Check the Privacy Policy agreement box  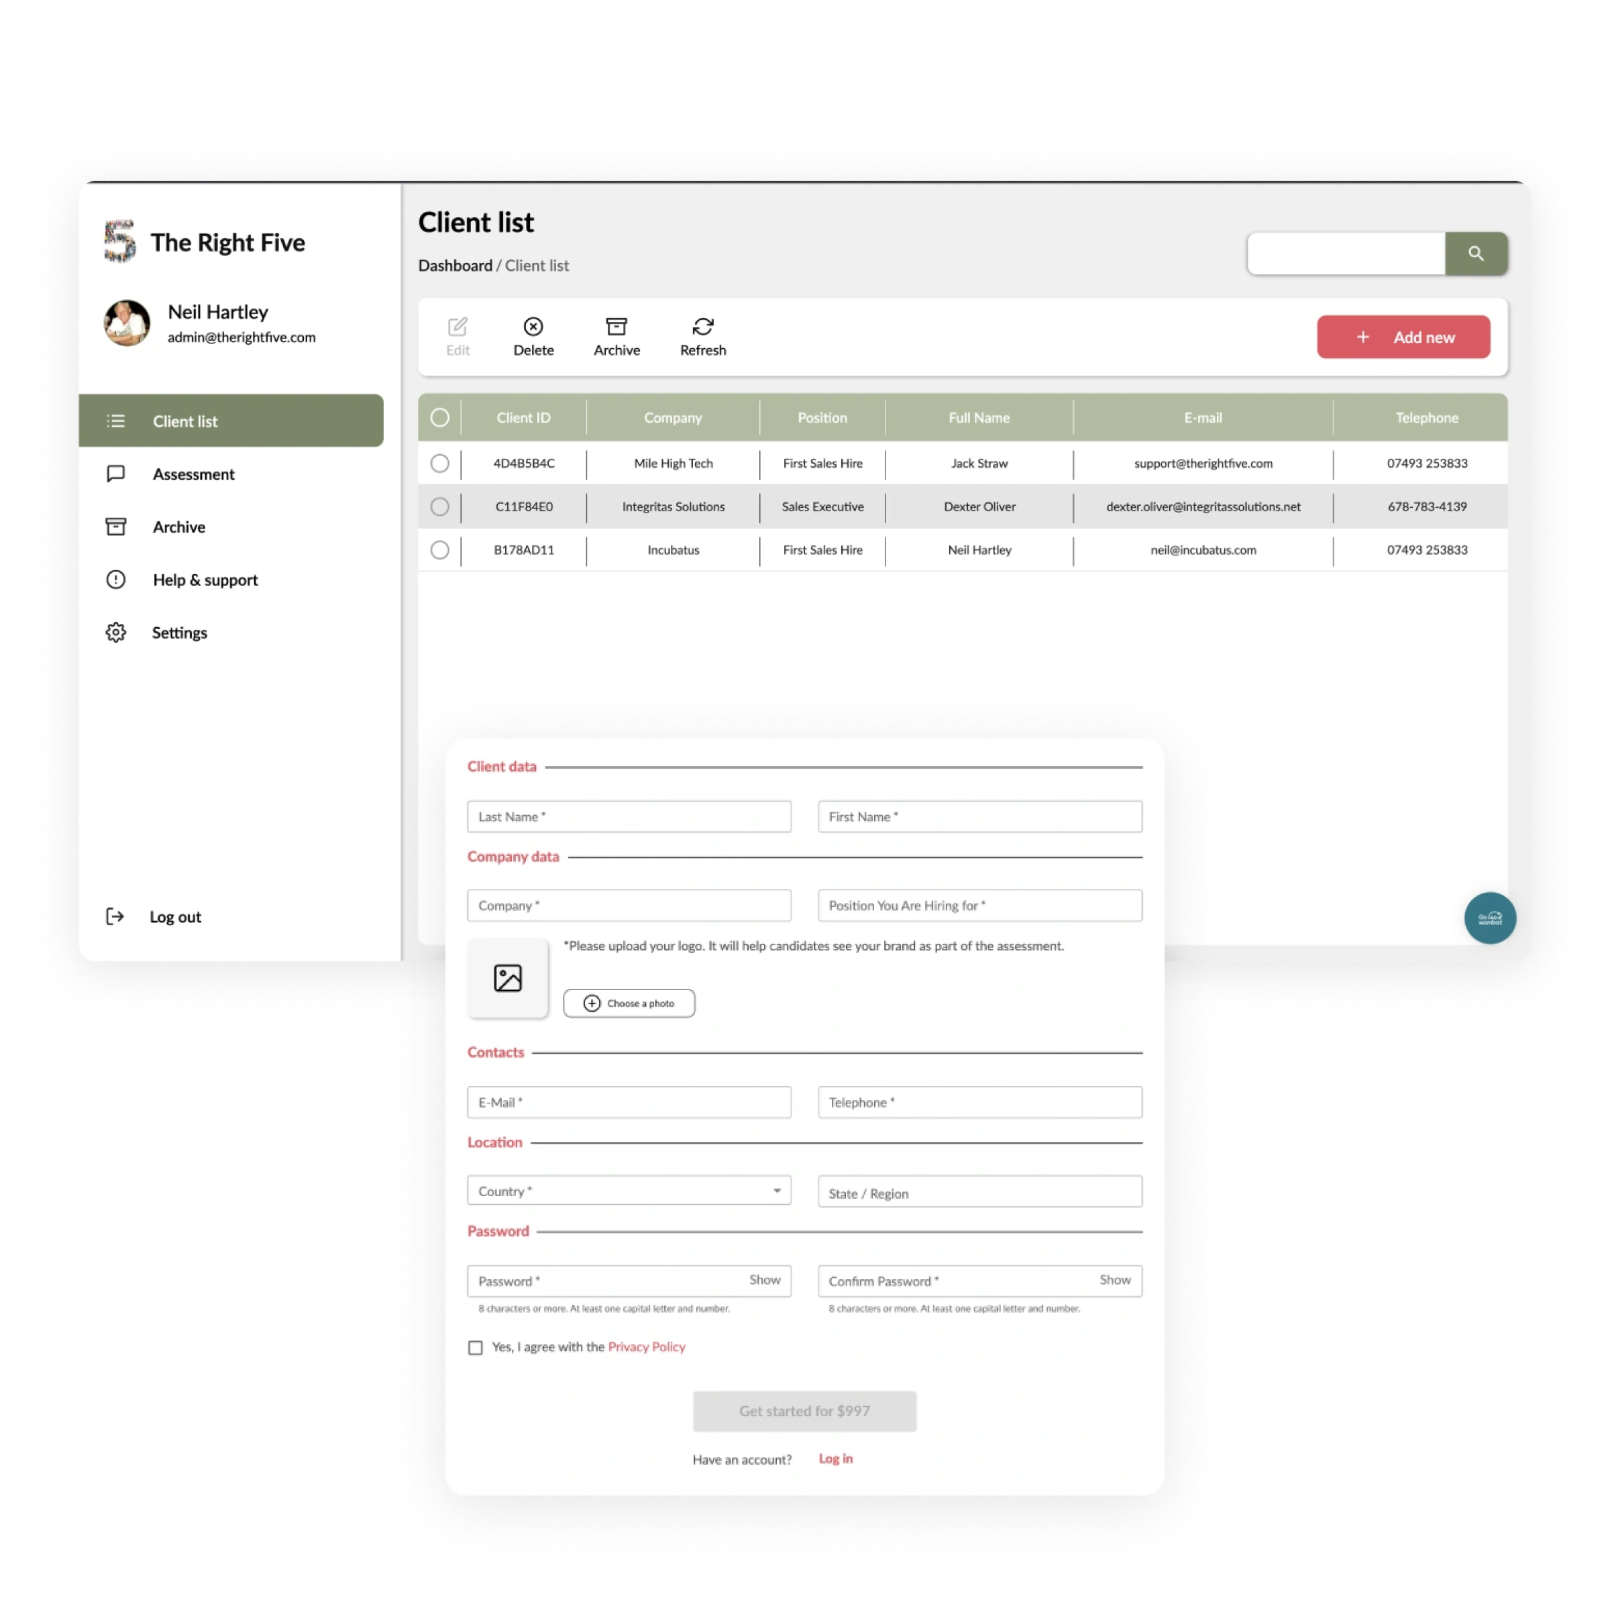pyautogui.click(x=475, y=1348)
